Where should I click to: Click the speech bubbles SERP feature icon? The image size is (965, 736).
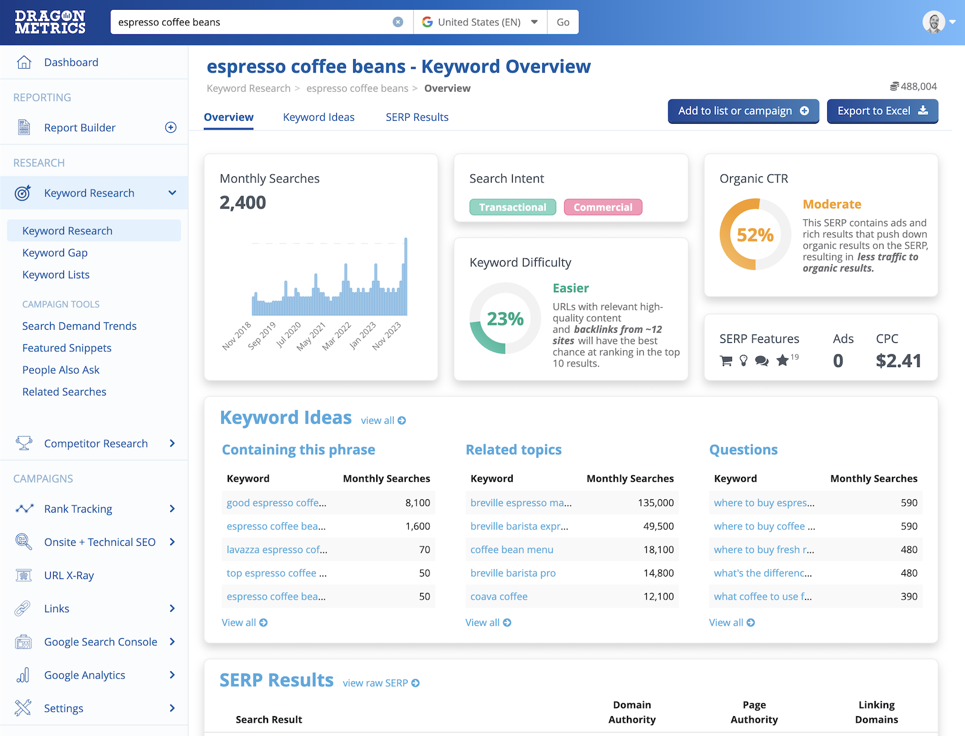[762, 361]
